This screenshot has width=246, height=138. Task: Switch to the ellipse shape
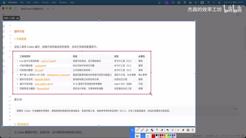click(x=148, y=136)
